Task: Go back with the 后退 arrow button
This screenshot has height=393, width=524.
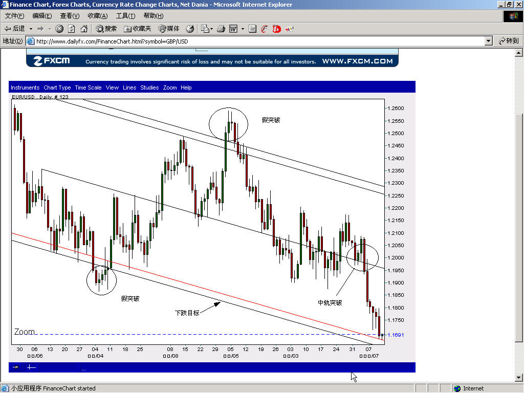Action: [x=14, y=29]
